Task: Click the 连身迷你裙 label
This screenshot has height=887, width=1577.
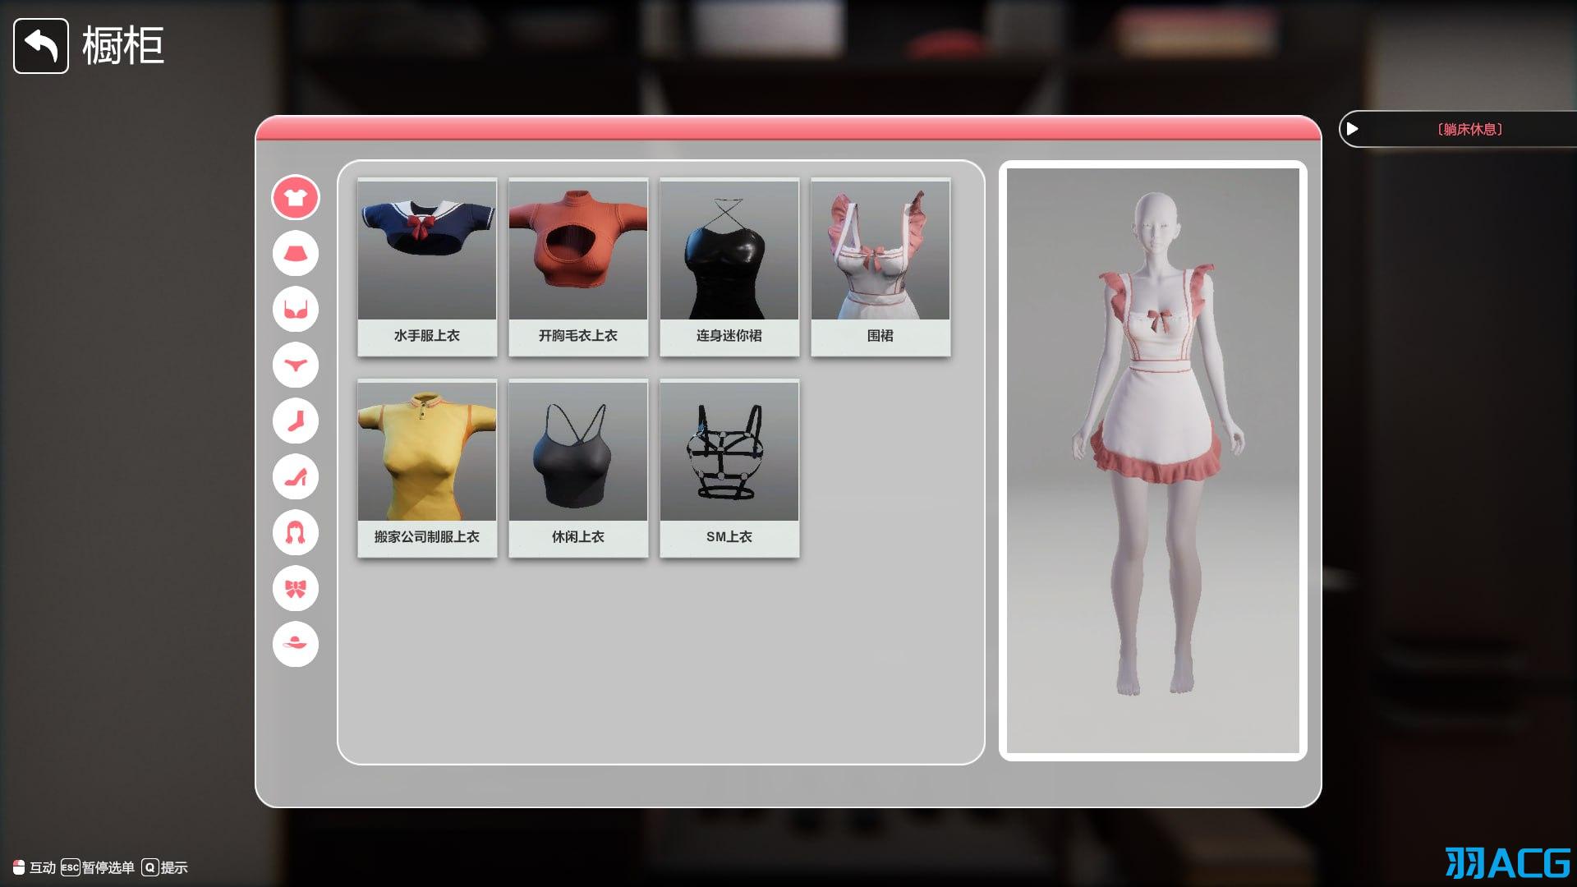Action: 729,336
